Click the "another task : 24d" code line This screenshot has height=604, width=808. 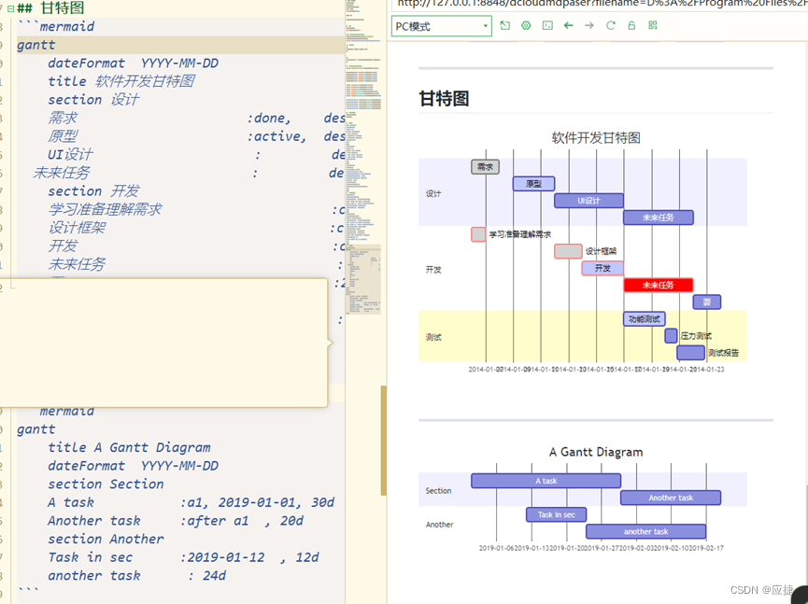(137, 576)
